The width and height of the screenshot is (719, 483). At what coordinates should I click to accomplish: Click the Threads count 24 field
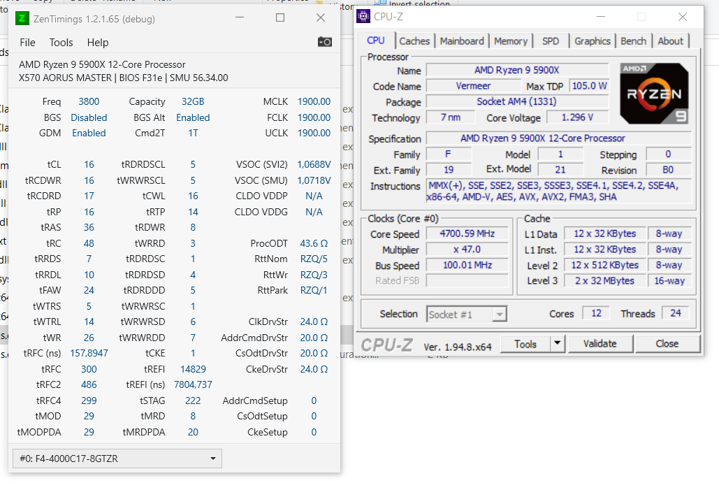tap(676, 313)
